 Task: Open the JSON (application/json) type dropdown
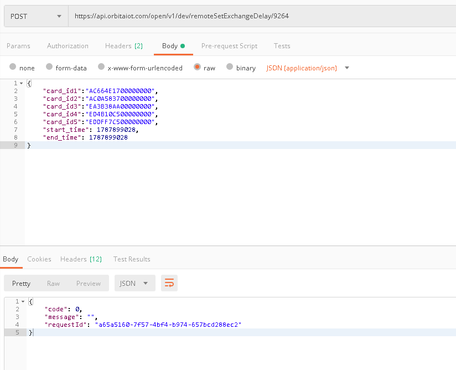click(307, 68)
